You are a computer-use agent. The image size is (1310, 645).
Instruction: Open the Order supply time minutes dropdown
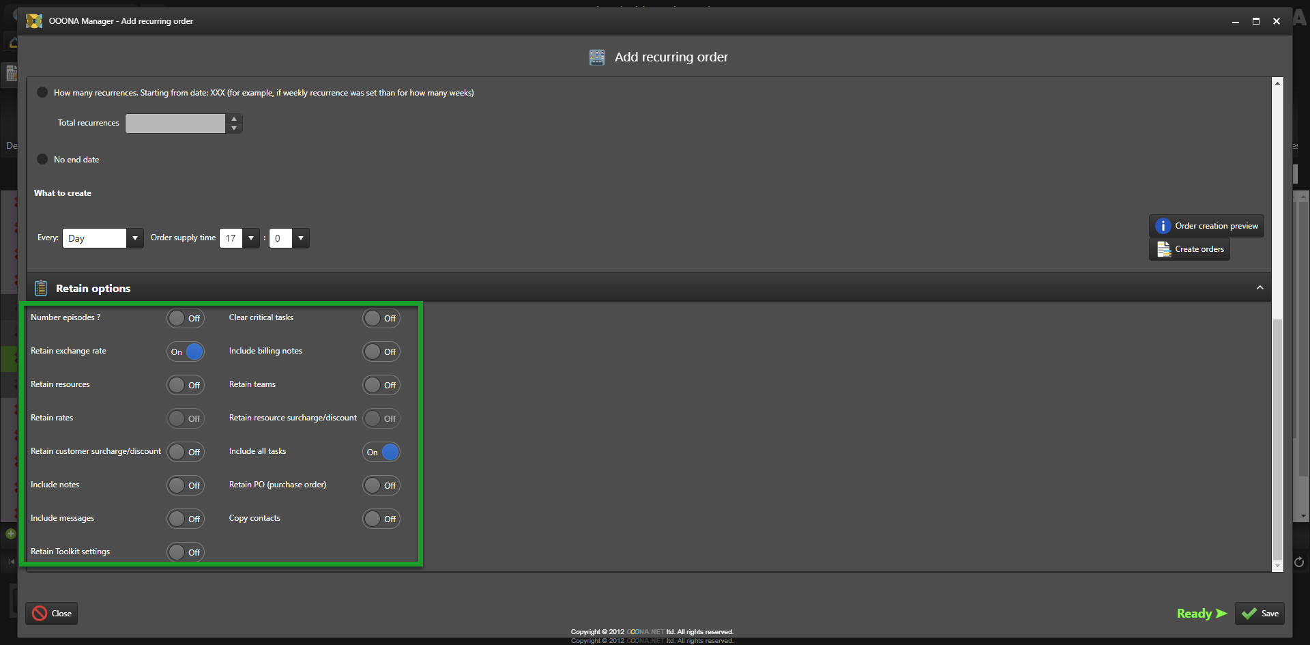300,238
